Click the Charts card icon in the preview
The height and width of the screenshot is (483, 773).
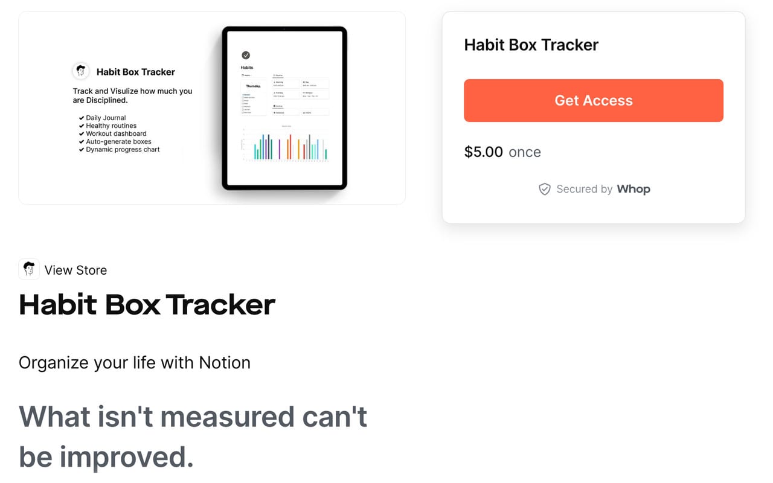(x=303, y=113)
